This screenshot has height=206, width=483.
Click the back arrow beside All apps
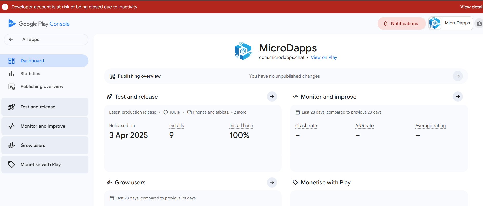click(11, 39)
